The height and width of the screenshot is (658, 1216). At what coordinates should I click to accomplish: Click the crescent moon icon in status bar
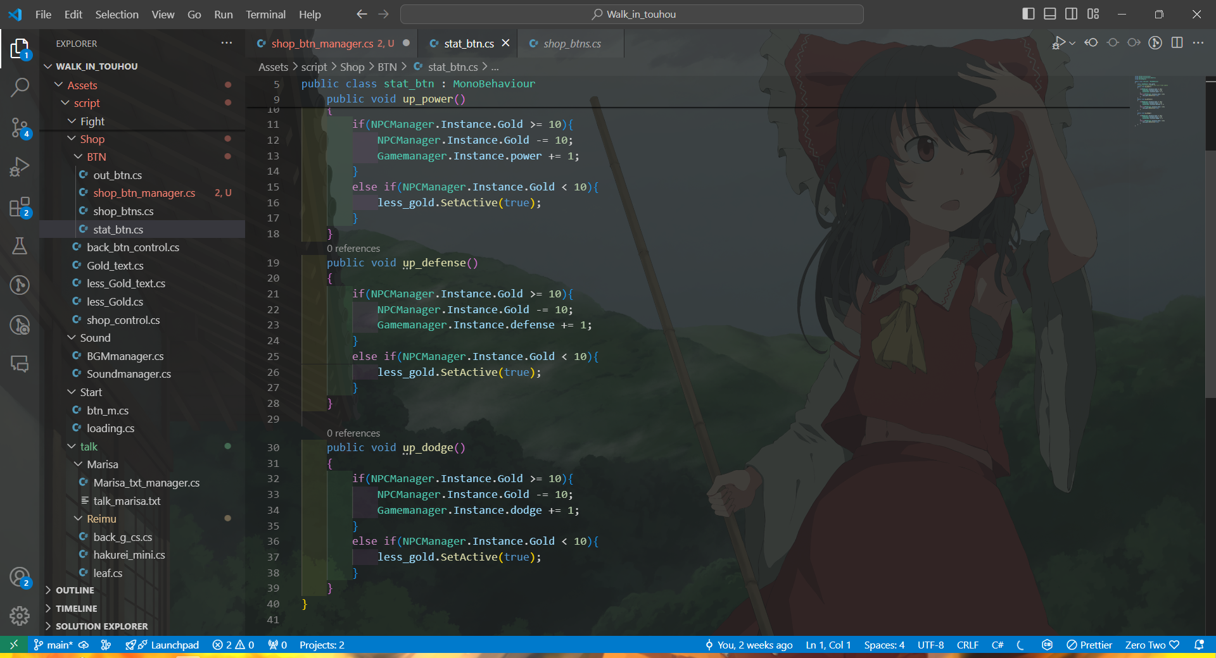tap(1020, 645)
